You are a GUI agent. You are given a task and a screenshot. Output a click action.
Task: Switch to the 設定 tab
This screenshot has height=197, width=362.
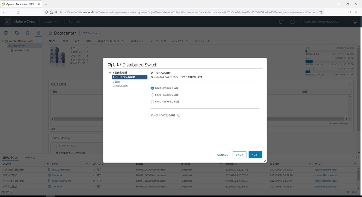[x=77, y=41]
